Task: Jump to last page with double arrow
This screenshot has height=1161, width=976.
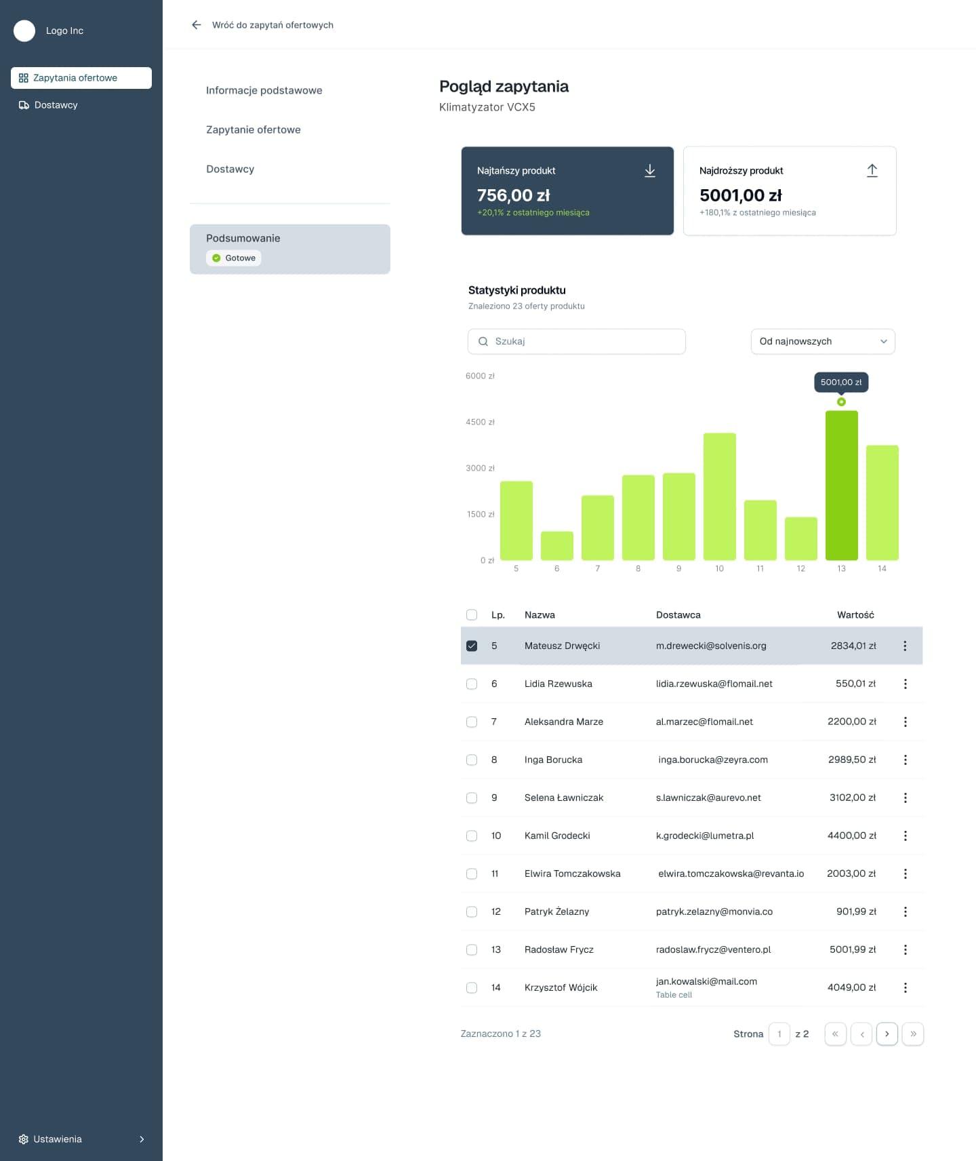Action: 912,1034
